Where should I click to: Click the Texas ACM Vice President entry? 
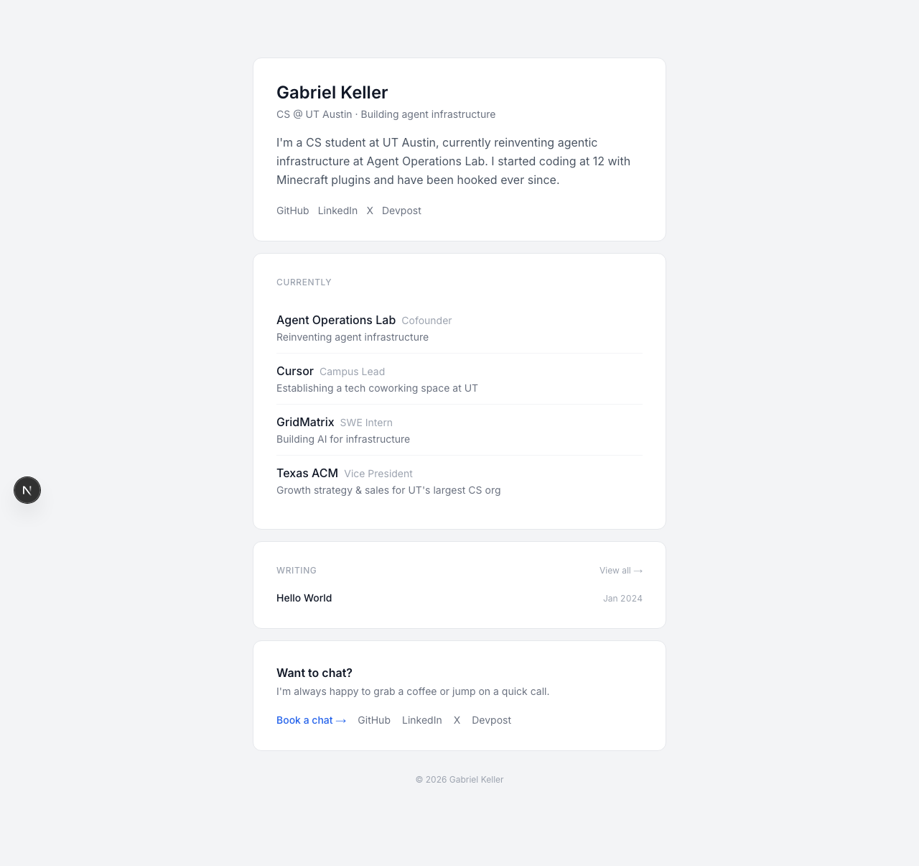[307, 474]
